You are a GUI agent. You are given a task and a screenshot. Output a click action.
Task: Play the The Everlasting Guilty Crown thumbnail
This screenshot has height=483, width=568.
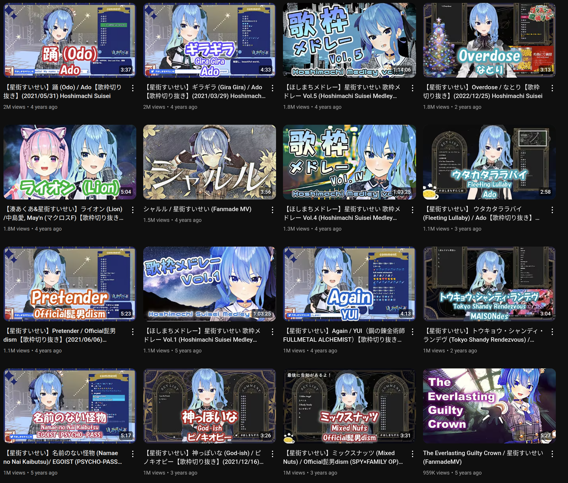tap(489, 406)
